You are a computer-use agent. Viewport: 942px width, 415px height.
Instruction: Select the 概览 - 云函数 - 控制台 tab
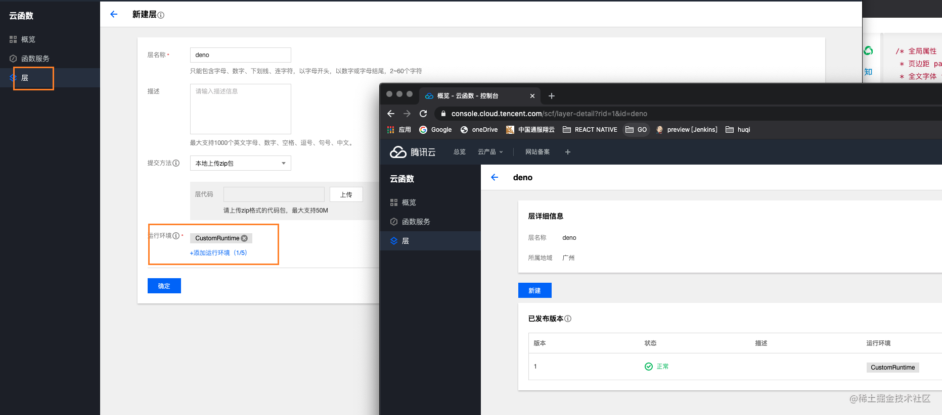(x=479, y=96)
